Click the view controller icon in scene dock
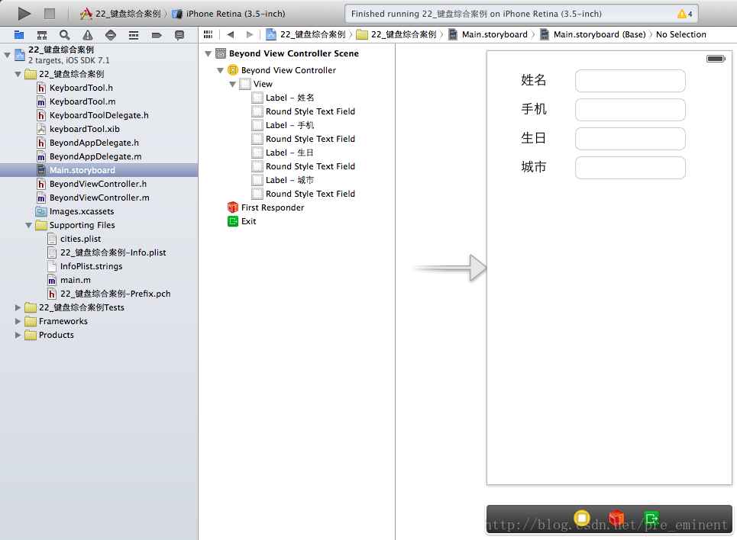The image size is (737, 540). pyautogui.click(x=582, y=518)
